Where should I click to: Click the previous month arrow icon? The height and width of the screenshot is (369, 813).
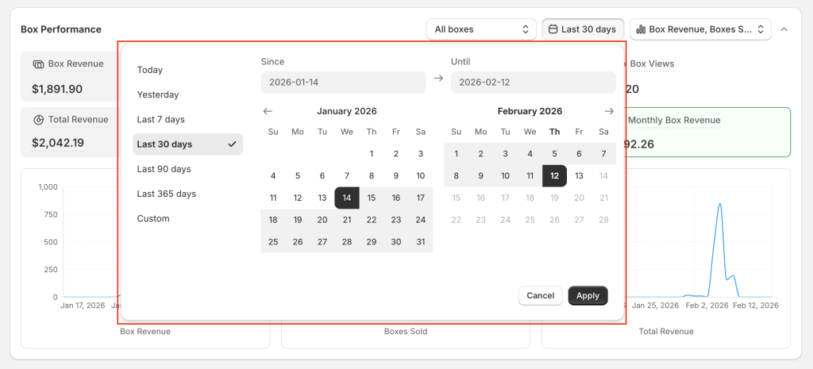(x=268, y=111)
